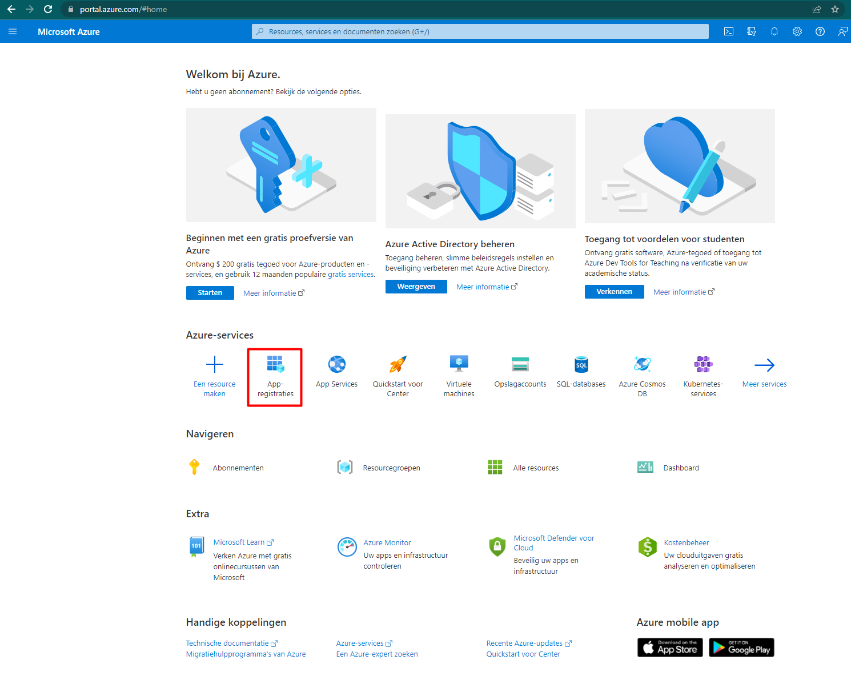Click the Resourcegroepen cube icon
The height and width of the screenshot is (684, 851).
pos(345,468)
